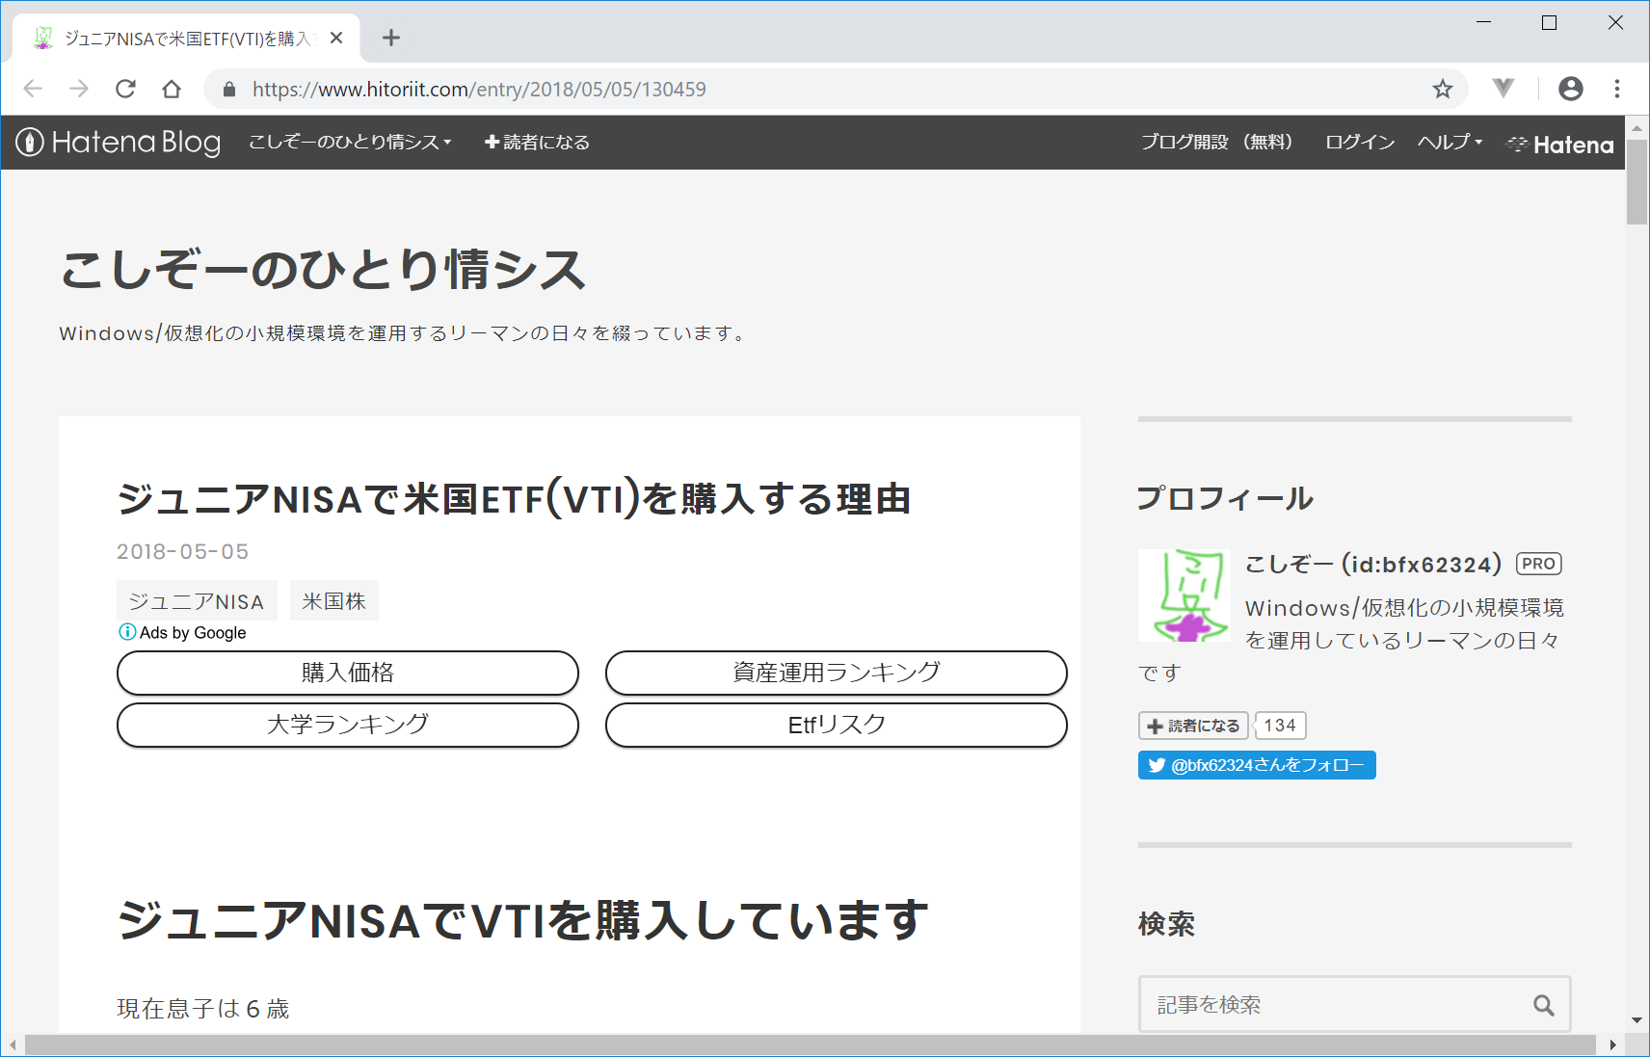Viewport: 1650px width, 1057px height.
Task: Go to the browser home page icon
Action: click(172, 89)
